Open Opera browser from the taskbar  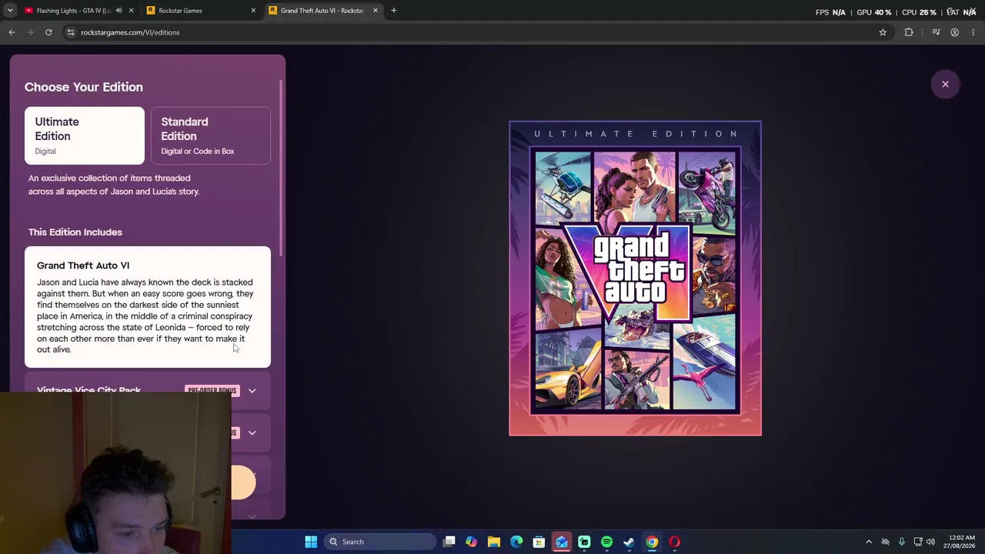[674, 542]
